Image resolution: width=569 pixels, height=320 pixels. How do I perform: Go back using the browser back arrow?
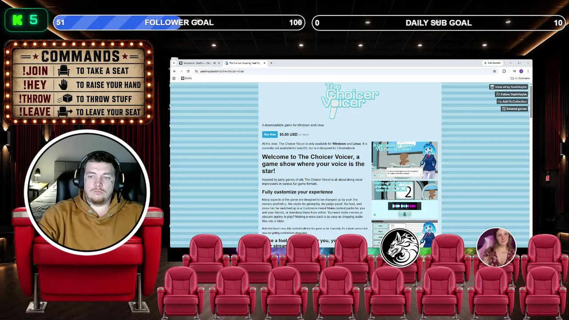174,71
